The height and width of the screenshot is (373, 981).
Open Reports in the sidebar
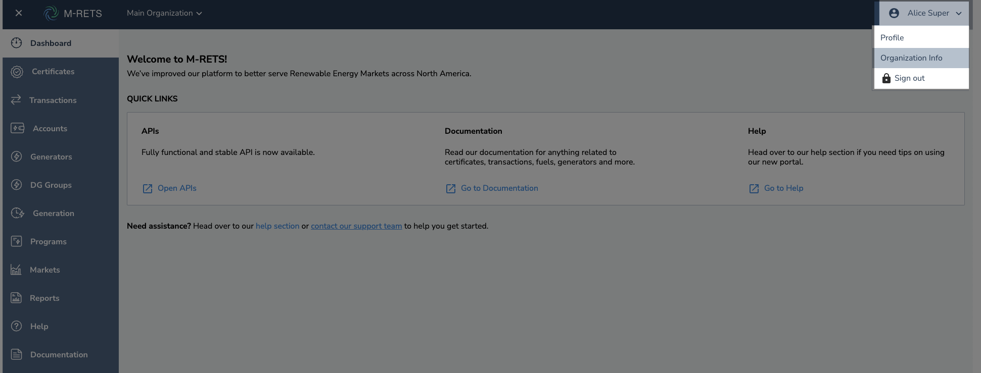[x=61, y=298]
